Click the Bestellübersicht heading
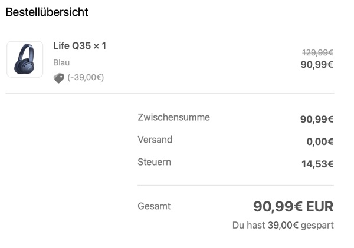Screen dimensions: 354x248 [x=47, y=12]
